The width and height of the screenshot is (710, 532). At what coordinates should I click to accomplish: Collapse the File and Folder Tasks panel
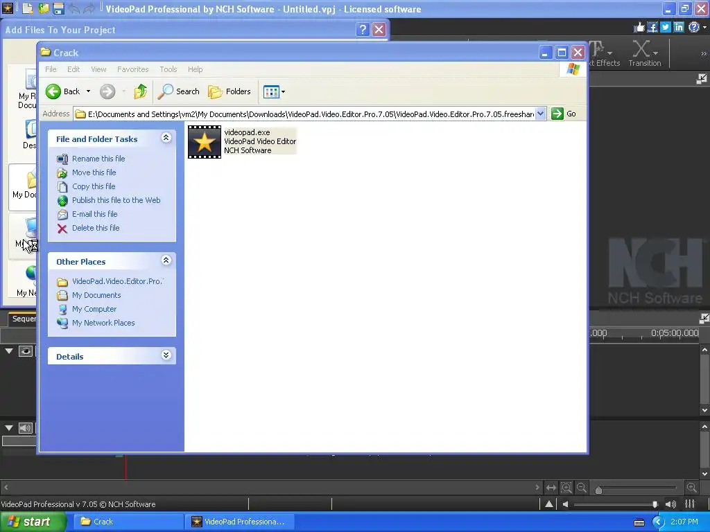(x=166, y=138)
